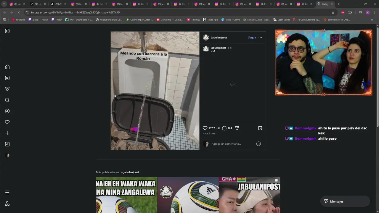The image size is (379, 213).
Task: View site information icon in address bar
Action: [x=27, y=12]
